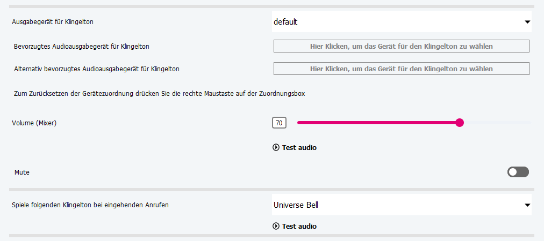
Task: Click the "Spiele folgenden Klingelton bei eingehenden Anrufen" label
Action: (90, 205)
